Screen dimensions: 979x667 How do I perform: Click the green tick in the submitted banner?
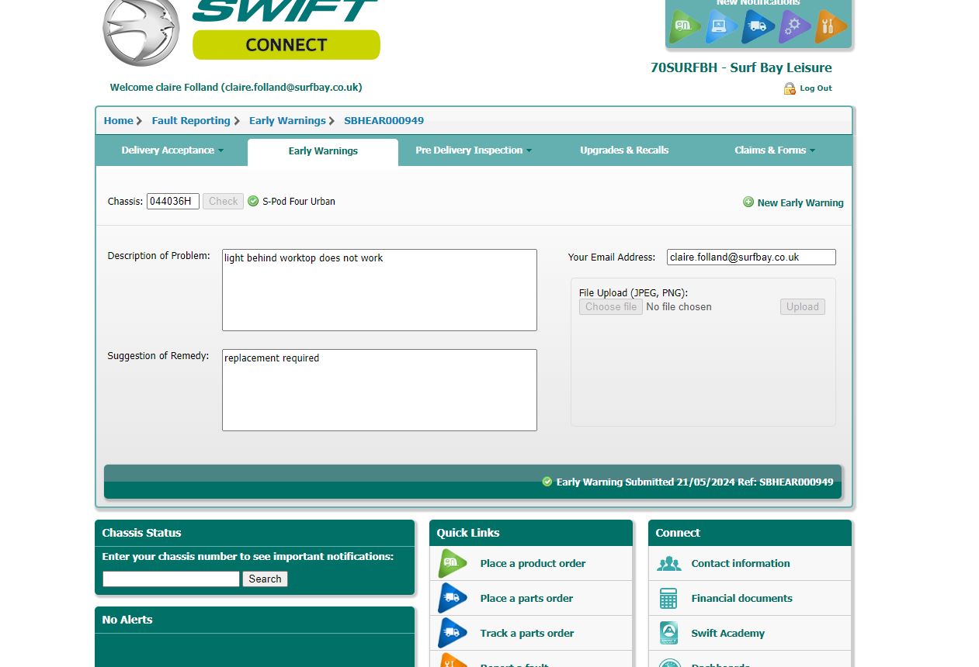(x=547, y=482)
